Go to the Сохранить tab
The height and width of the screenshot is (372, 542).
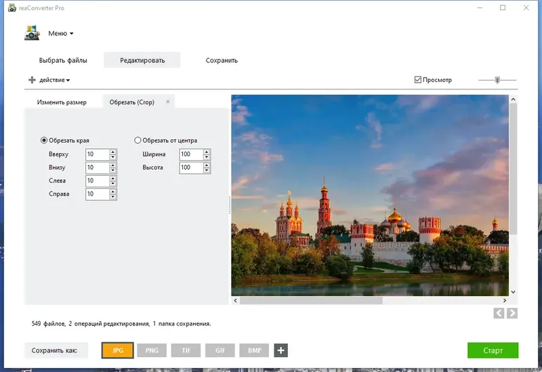[x=222, y=60]
